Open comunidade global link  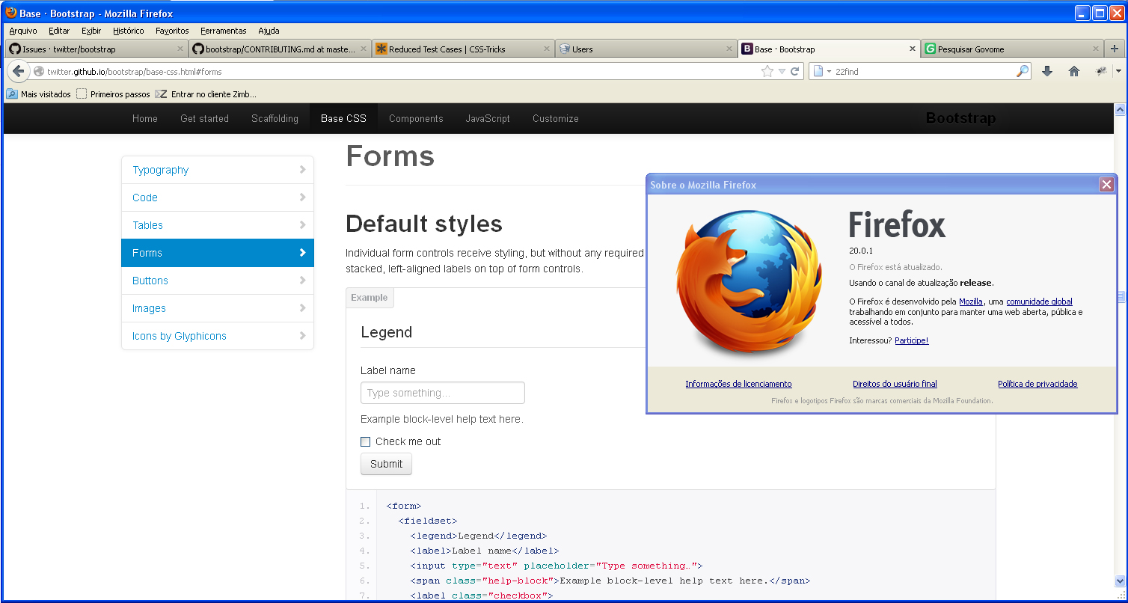[x=1039, y=301]
